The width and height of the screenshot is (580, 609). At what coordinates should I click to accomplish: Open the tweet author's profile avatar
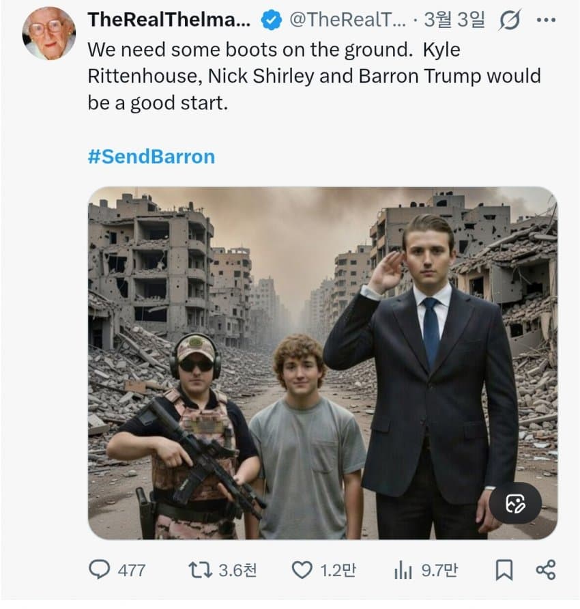[x=48, y=33]
